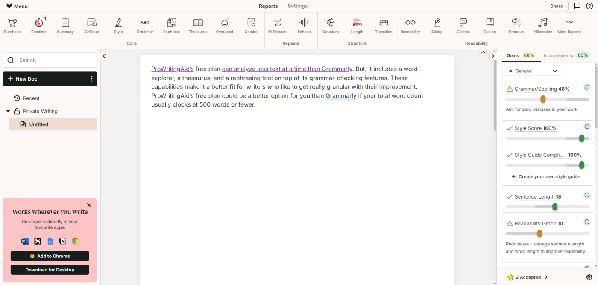Open the Critique report
This screenshot has width=598, height=285.
pos(92,26)
